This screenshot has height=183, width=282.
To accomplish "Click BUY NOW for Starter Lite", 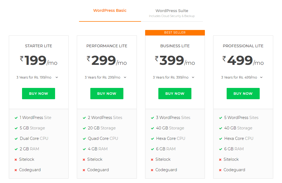I will pyautogui.click(x=39, y=93).
